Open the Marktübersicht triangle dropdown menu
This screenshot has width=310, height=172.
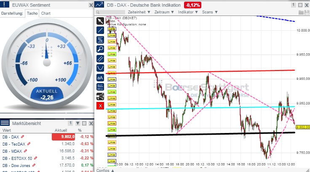77,123
